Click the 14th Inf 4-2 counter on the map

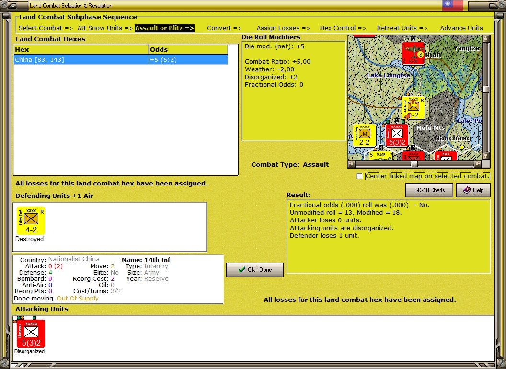414,108
